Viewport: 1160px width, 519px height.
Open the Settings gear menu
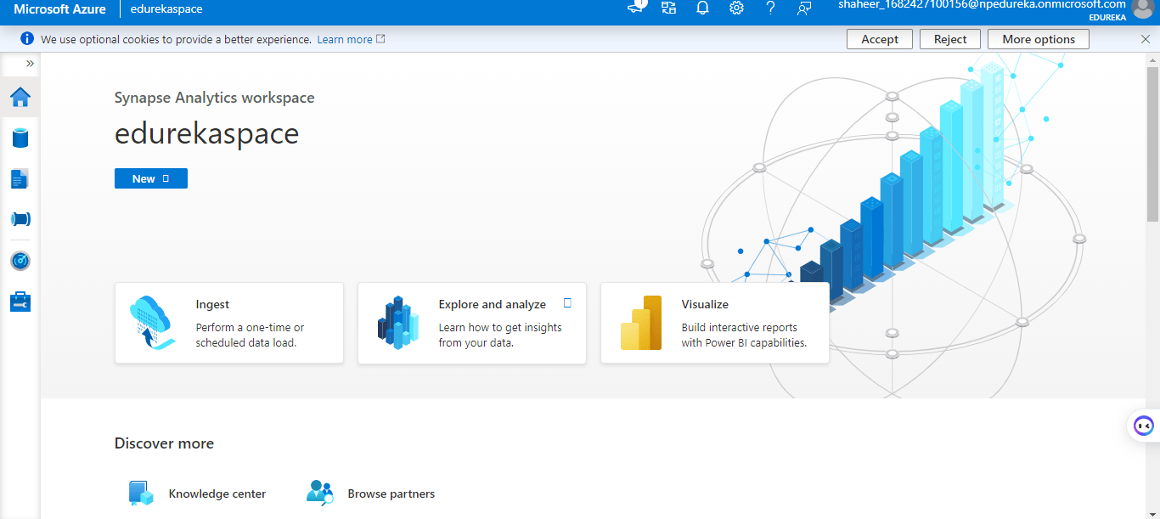[736, 8]
